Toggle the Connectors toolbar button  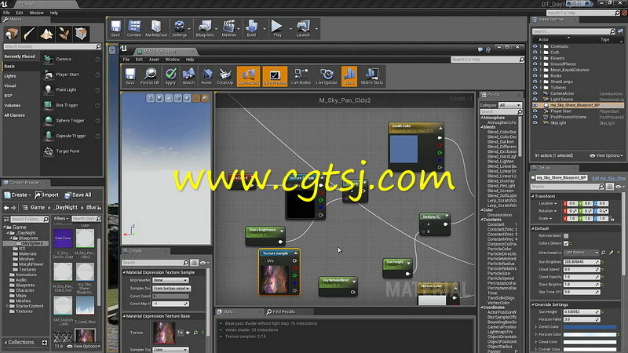tap(248, 76)
